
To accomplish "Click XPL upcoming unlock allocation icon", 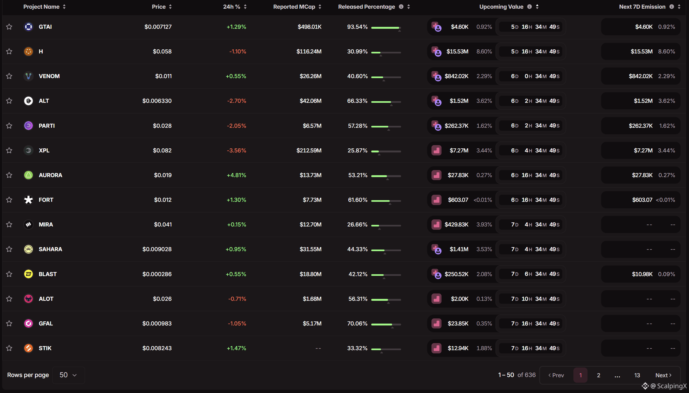I will [436, 150].
